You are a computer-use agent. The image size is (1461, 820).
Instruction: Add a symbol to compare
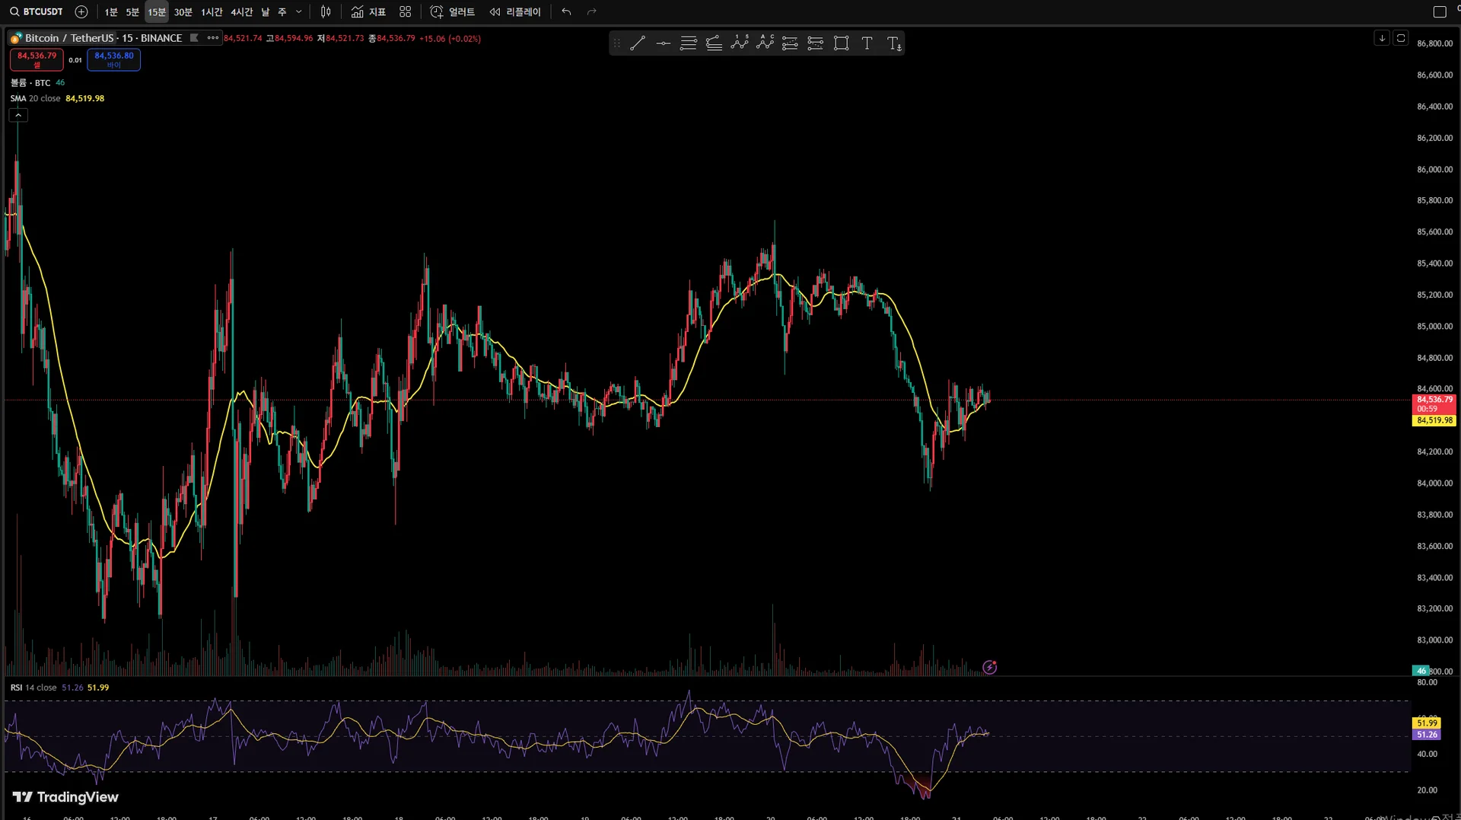pyautogui.click(x=81, y=11)
